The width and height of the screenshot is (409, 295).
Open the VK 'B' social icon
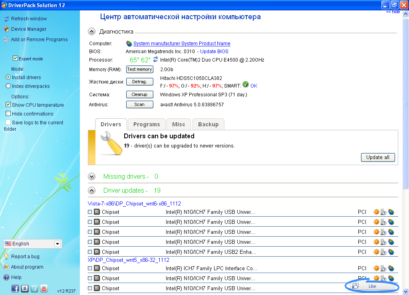(25, 289)
